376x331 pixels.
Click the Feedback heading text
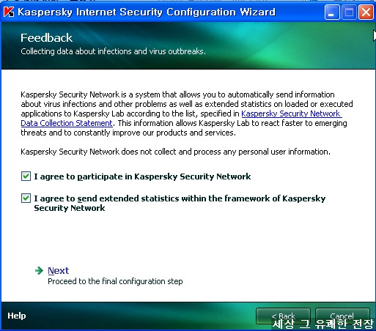click(46, 38)
